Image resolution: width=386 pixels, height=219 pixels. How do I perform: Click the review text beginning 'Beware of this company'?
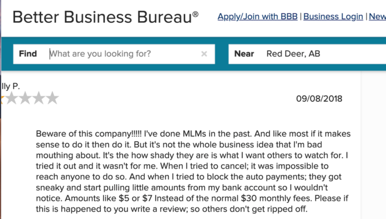pyautogui.click(x=193, y=171)
